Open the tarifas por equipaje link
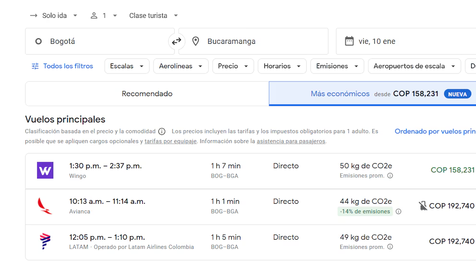The width and height of the screenshot is (476, 268). click(170, 141)
